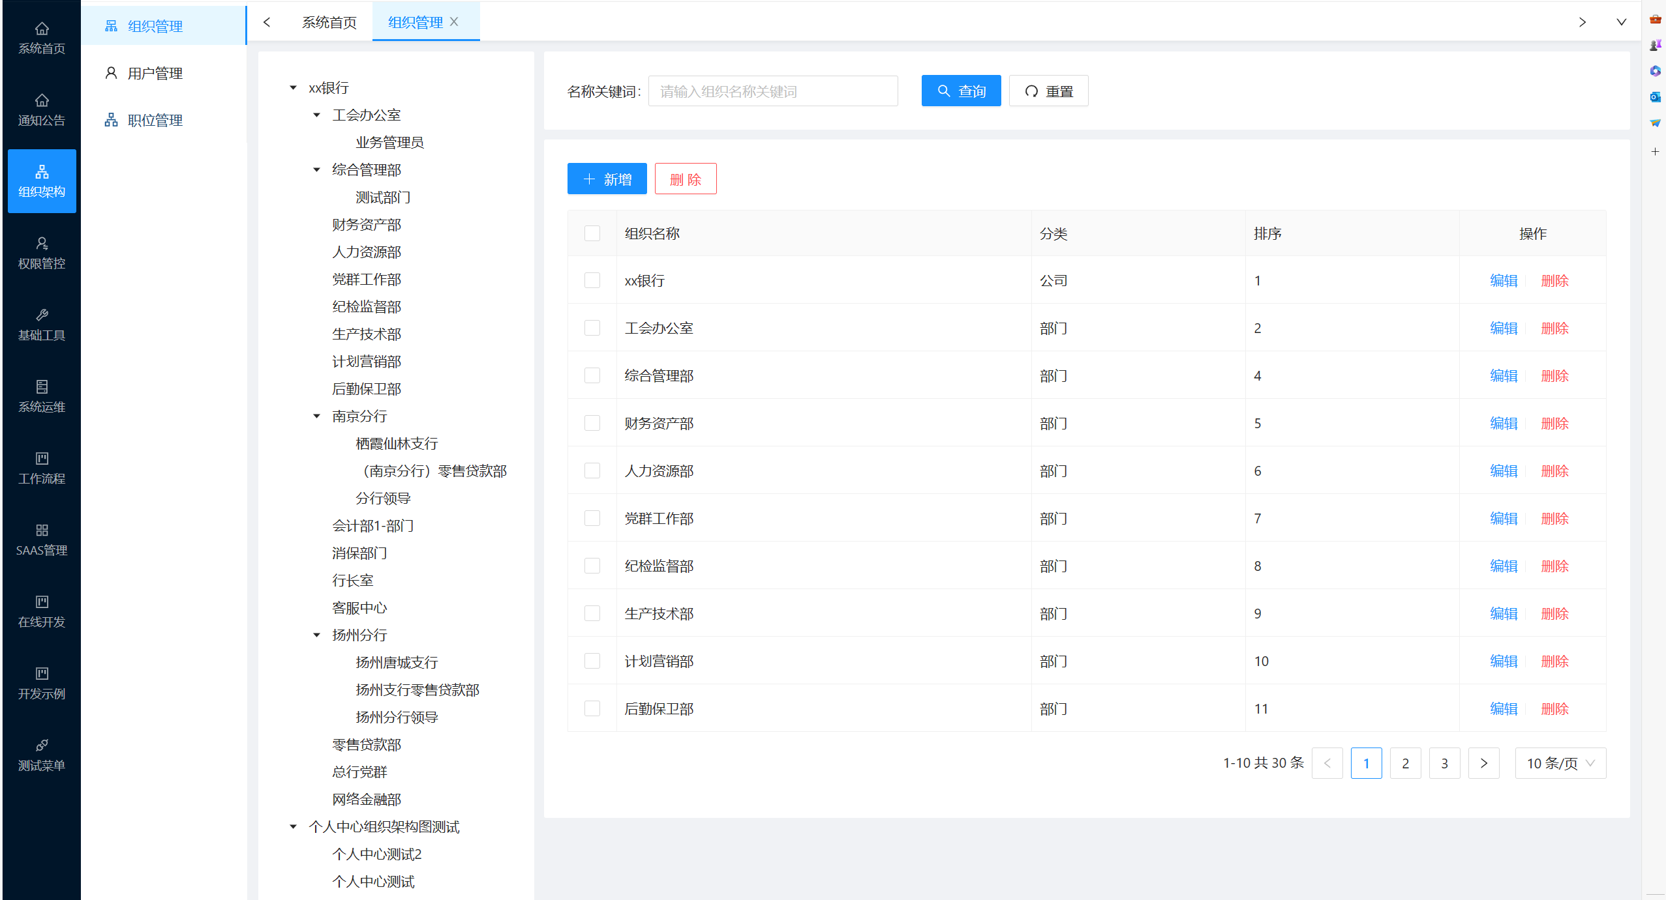Open the 10 条/页 page size dropdown
The height and width of the screenshot is (900, 1666).
(x=1560, y=763)
